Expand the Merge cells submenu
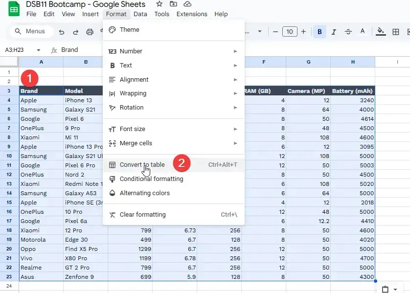410x293 pixels. pyautogui.click(x=174, y=143)
